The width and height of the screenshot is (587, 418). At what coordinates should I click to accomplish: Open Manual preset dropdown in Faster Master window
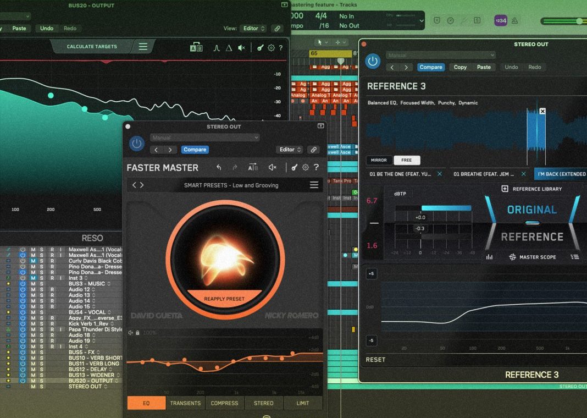(205, 137)
